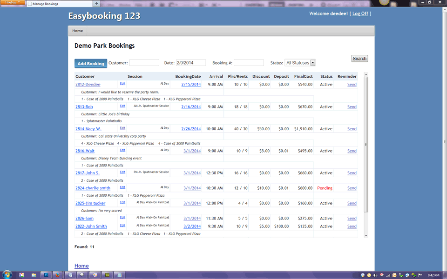447x279 pixels.
Task: Send reminder for 2814-Nacy W.
Action: 352,129
